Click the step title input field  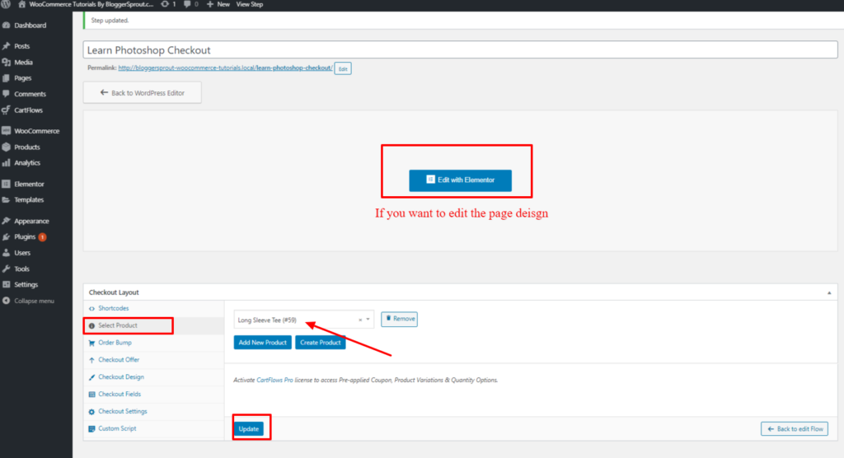460,50
